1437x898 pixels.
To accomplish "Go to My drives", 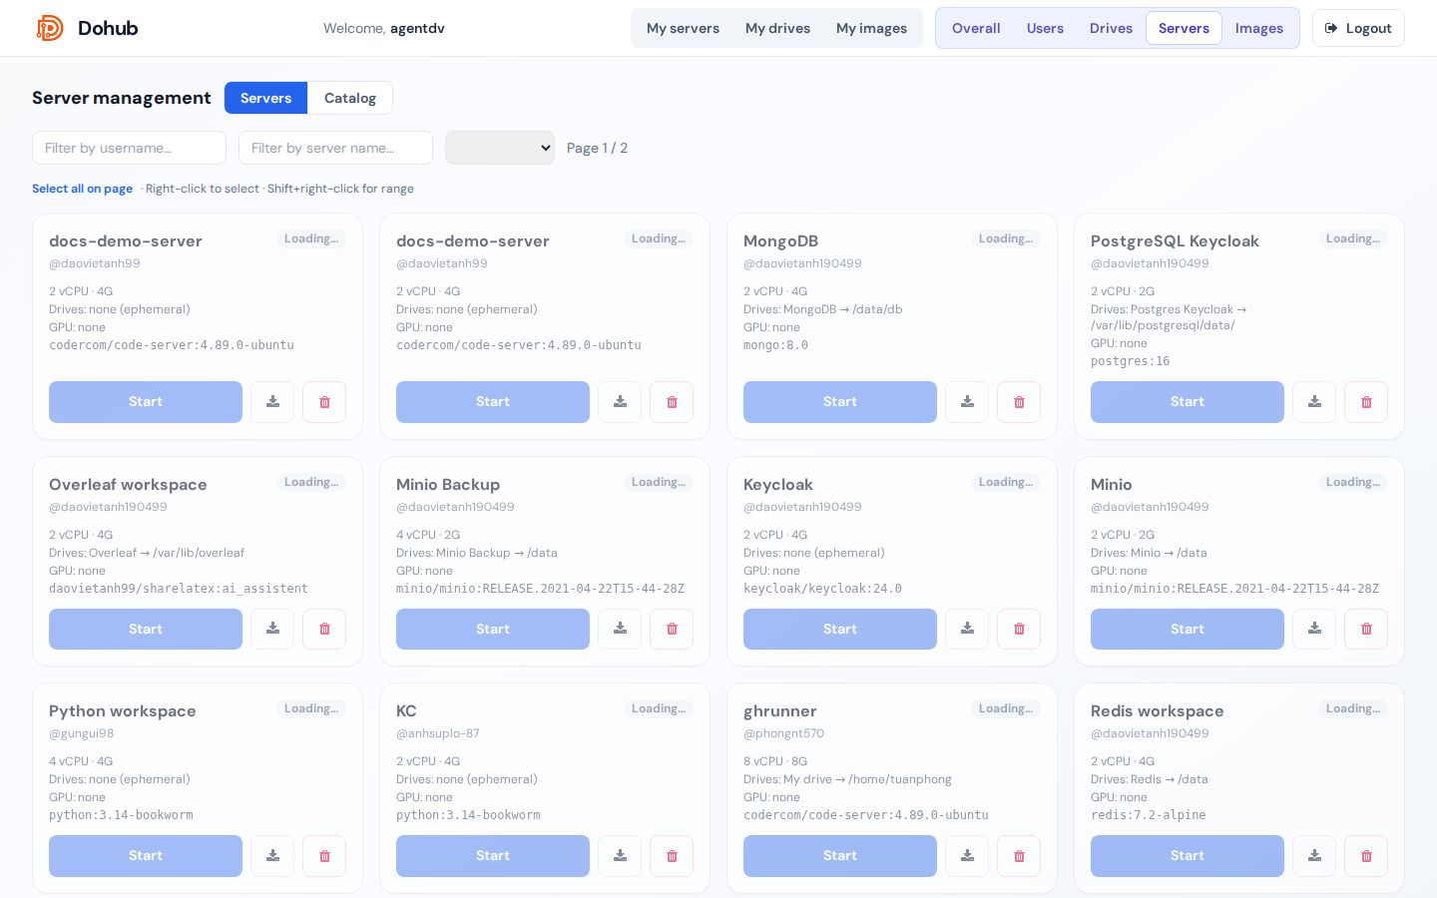I will click(x=777, y=28).
